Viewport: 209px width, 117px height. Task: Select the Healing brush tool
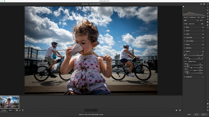pos(208,13)
